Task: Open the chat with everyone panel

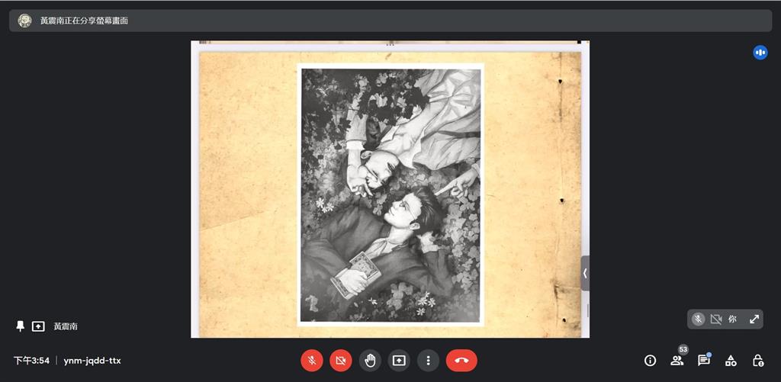Action: click(x=704, y=361)
